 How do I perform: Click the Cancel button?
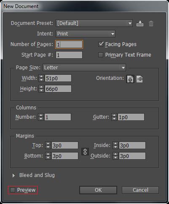(140, 190)
